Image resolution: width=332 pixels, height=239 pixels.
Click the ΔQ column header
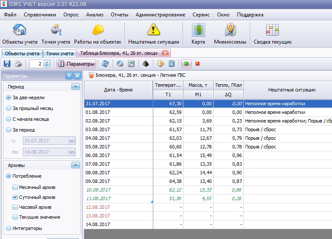[x=228, y=94]
